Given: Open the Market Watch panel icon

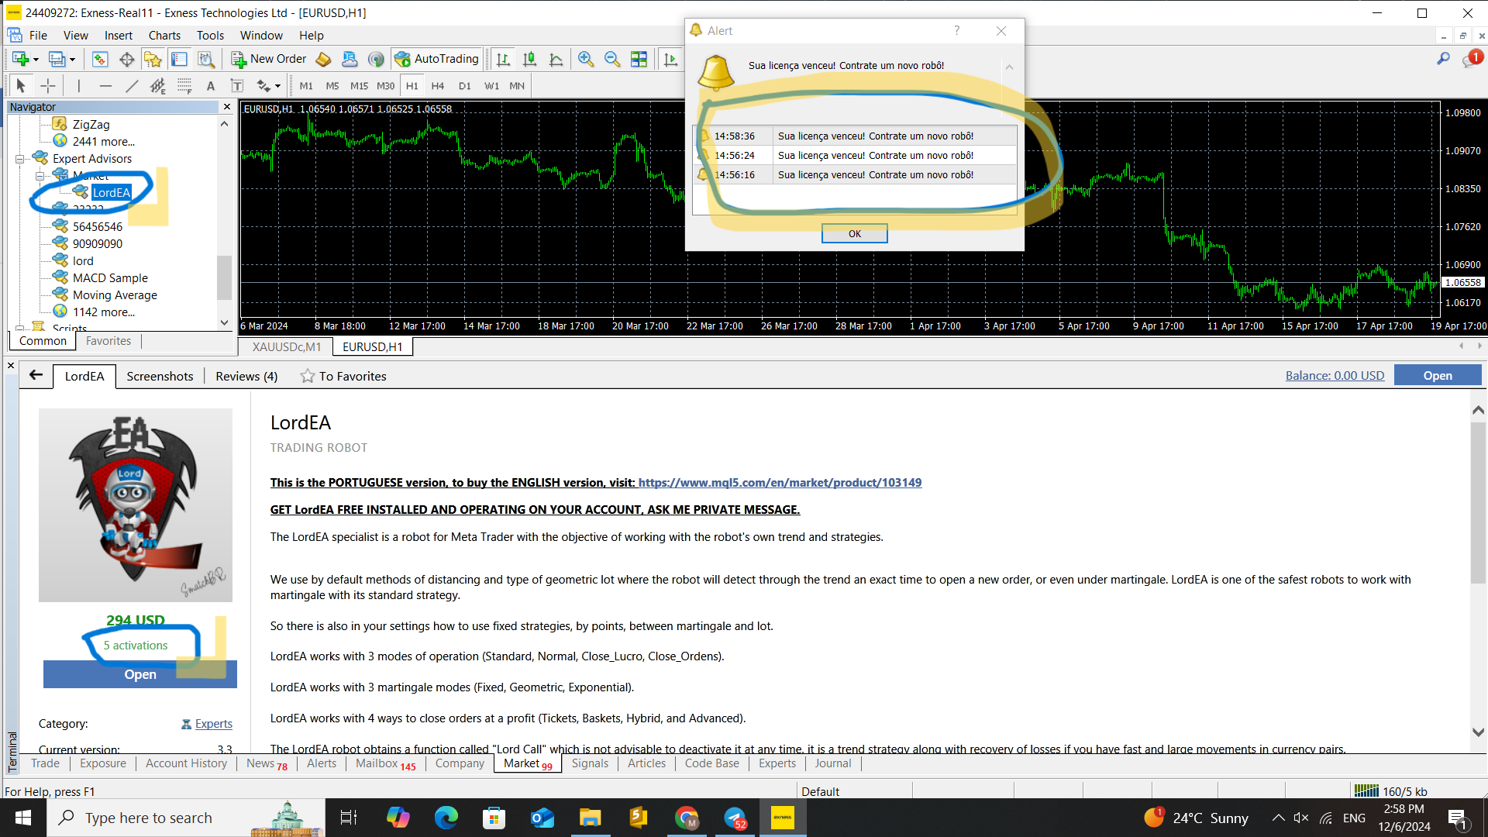Looking at the screenshot, I should coord(100,59).
